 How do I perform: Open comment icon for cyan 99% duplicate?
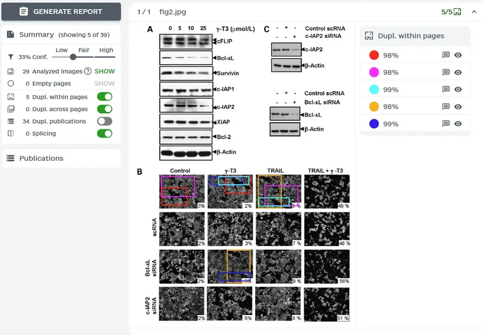coord(445,90)
